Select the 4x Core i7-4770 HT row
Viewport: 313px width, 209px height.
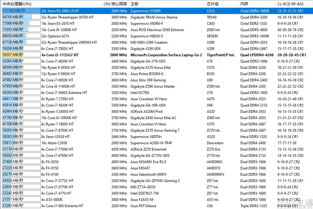click(x=157, y=193)
